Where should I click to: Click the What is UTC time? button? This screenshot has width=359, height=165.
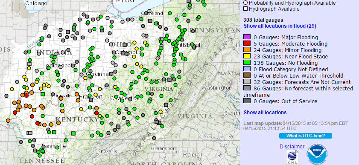click(x=305, y=136)
